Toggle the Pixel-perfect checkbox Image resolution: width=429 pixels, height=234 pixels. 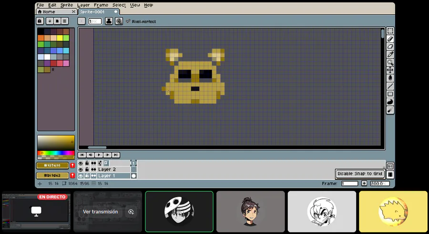[128, 21]
